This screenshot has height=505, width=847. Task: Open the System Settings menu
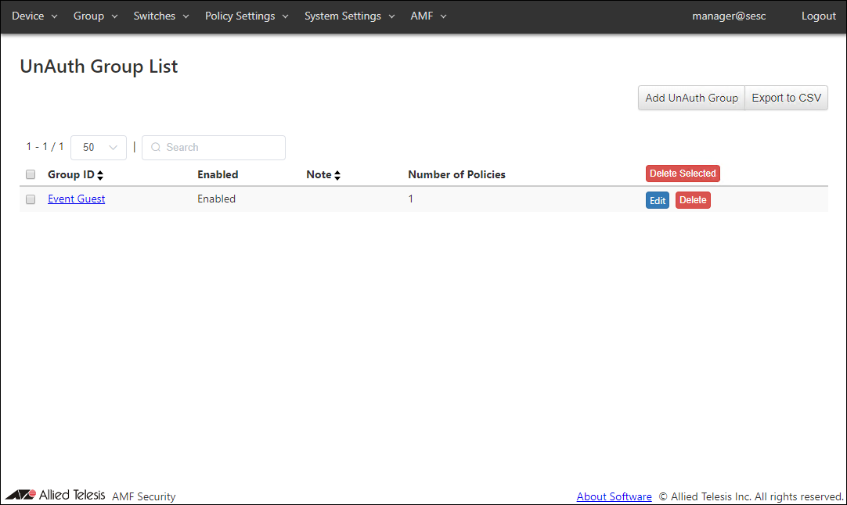(350, 16)
